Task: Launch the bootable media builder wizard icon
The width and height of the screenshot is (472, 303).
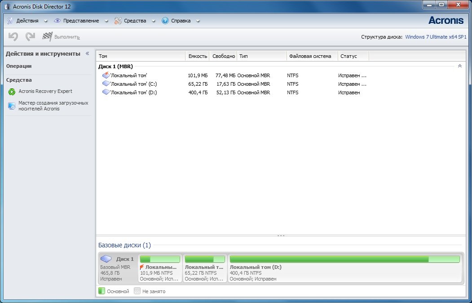Action: (x=12, y=106)
